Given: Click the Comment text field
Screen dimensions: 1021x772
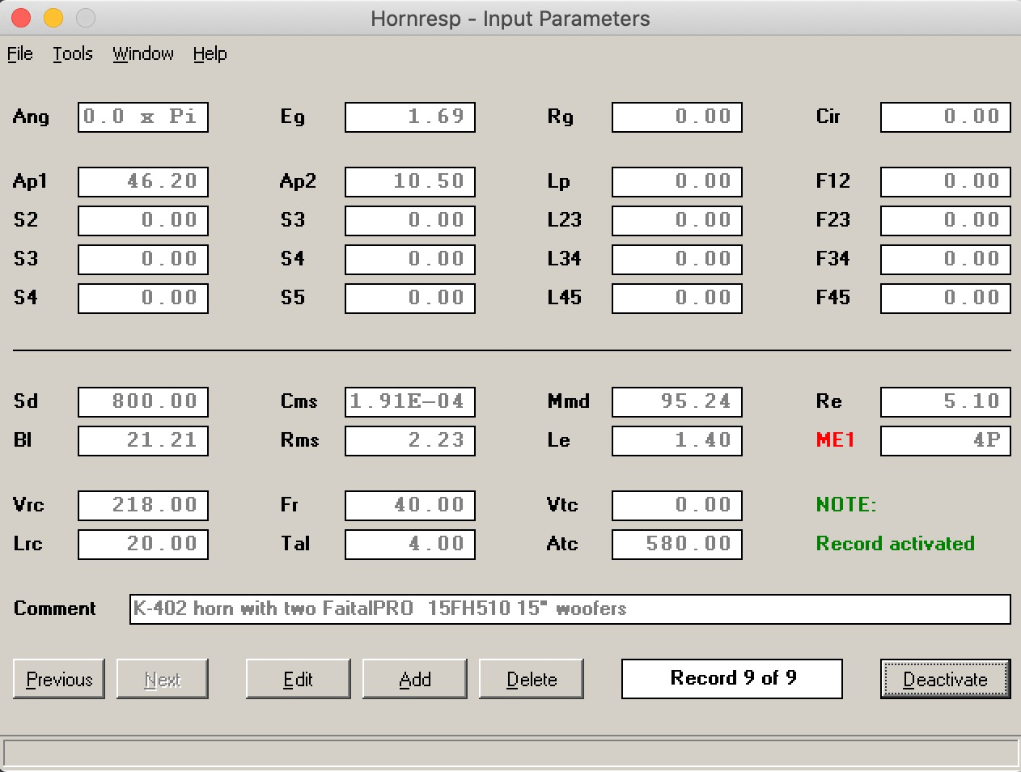Looking at the screenshot, I should coord(570,609).
